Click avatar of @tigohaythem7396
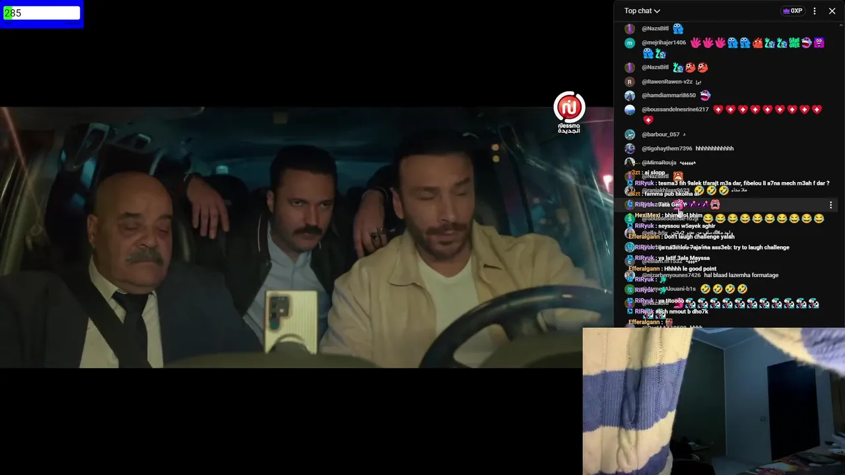The height and width of the screenshot is (475, 845). pos(630,148)
